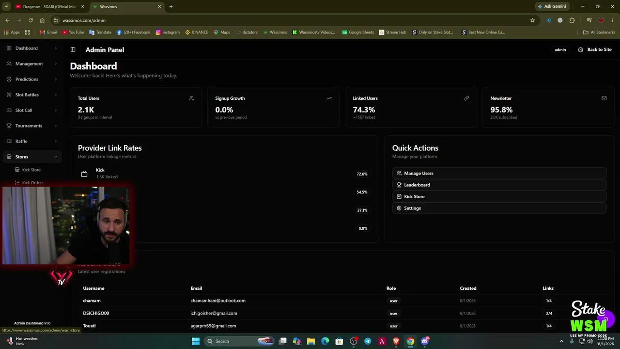Viewport: 620px width, 349px height.
Task: Open the browser extensions puzzle icon
Action: 572,20
